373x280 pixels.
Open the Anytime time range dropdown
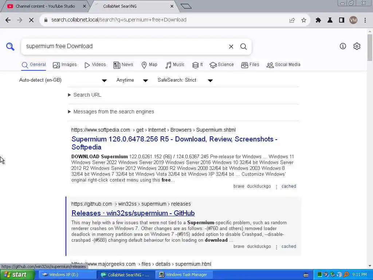pos(132,80)
